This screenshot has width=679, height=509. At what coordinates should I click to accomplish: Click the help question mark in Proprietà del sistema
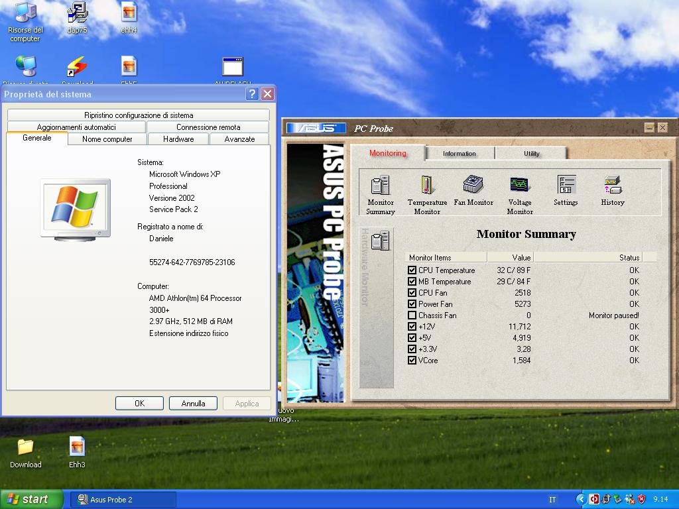tap(252, 94)
